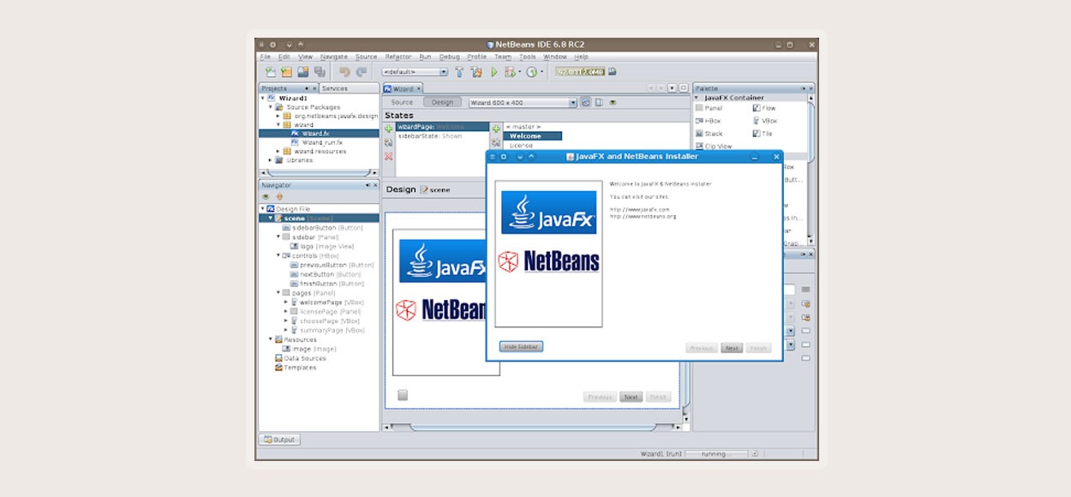Expand the Libraries node in Projects
This screenshot has width=1071, height=497.
[x=271, y=159]
